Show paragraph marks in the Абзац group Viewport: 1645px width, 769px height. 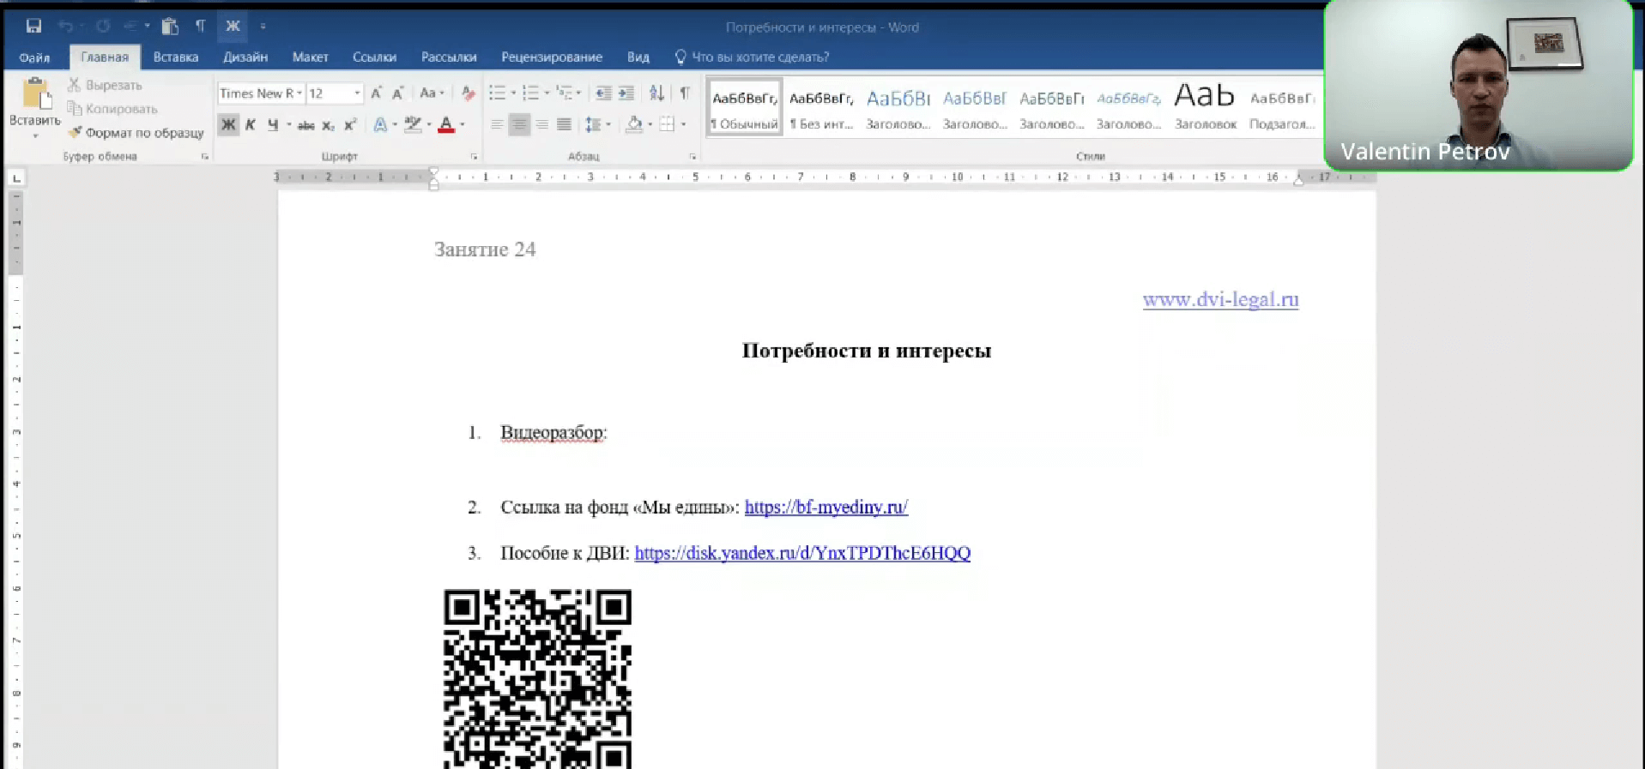point(685,93)
